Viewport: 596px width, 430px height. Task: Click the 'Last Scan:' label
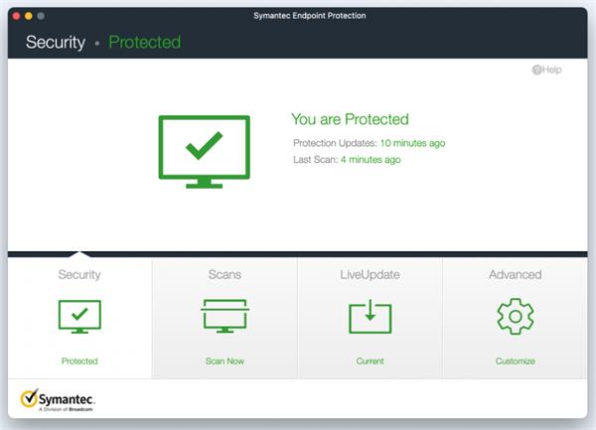click(x=316, y=160)
